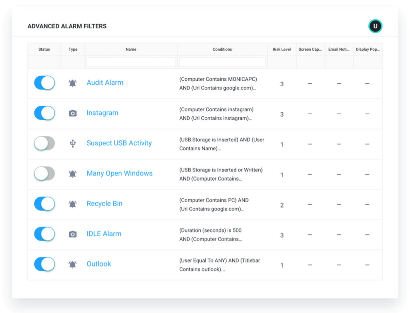Screen dimensions: 410x313
Task: Click the bell icon beside Recycle Bin
Action: click(72, 204)
